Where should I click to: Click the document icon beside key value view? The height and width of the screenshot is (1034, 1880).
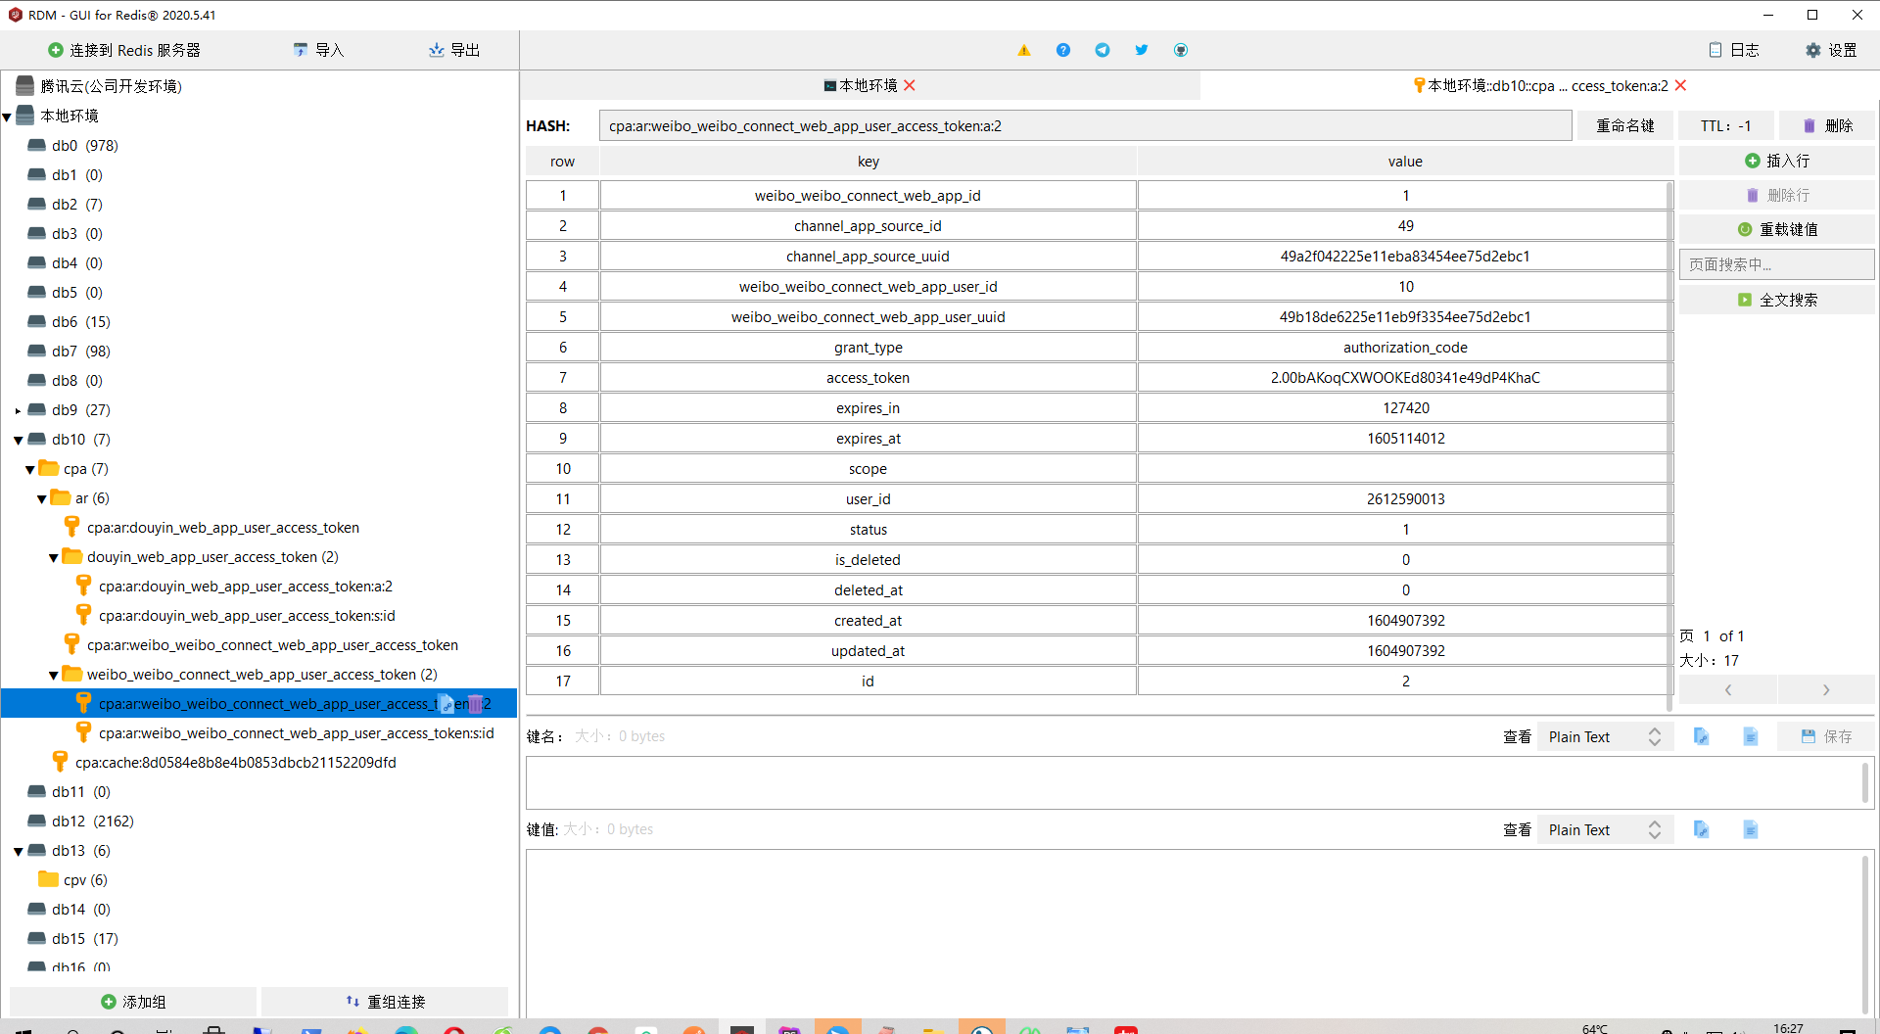[1750, 830]
